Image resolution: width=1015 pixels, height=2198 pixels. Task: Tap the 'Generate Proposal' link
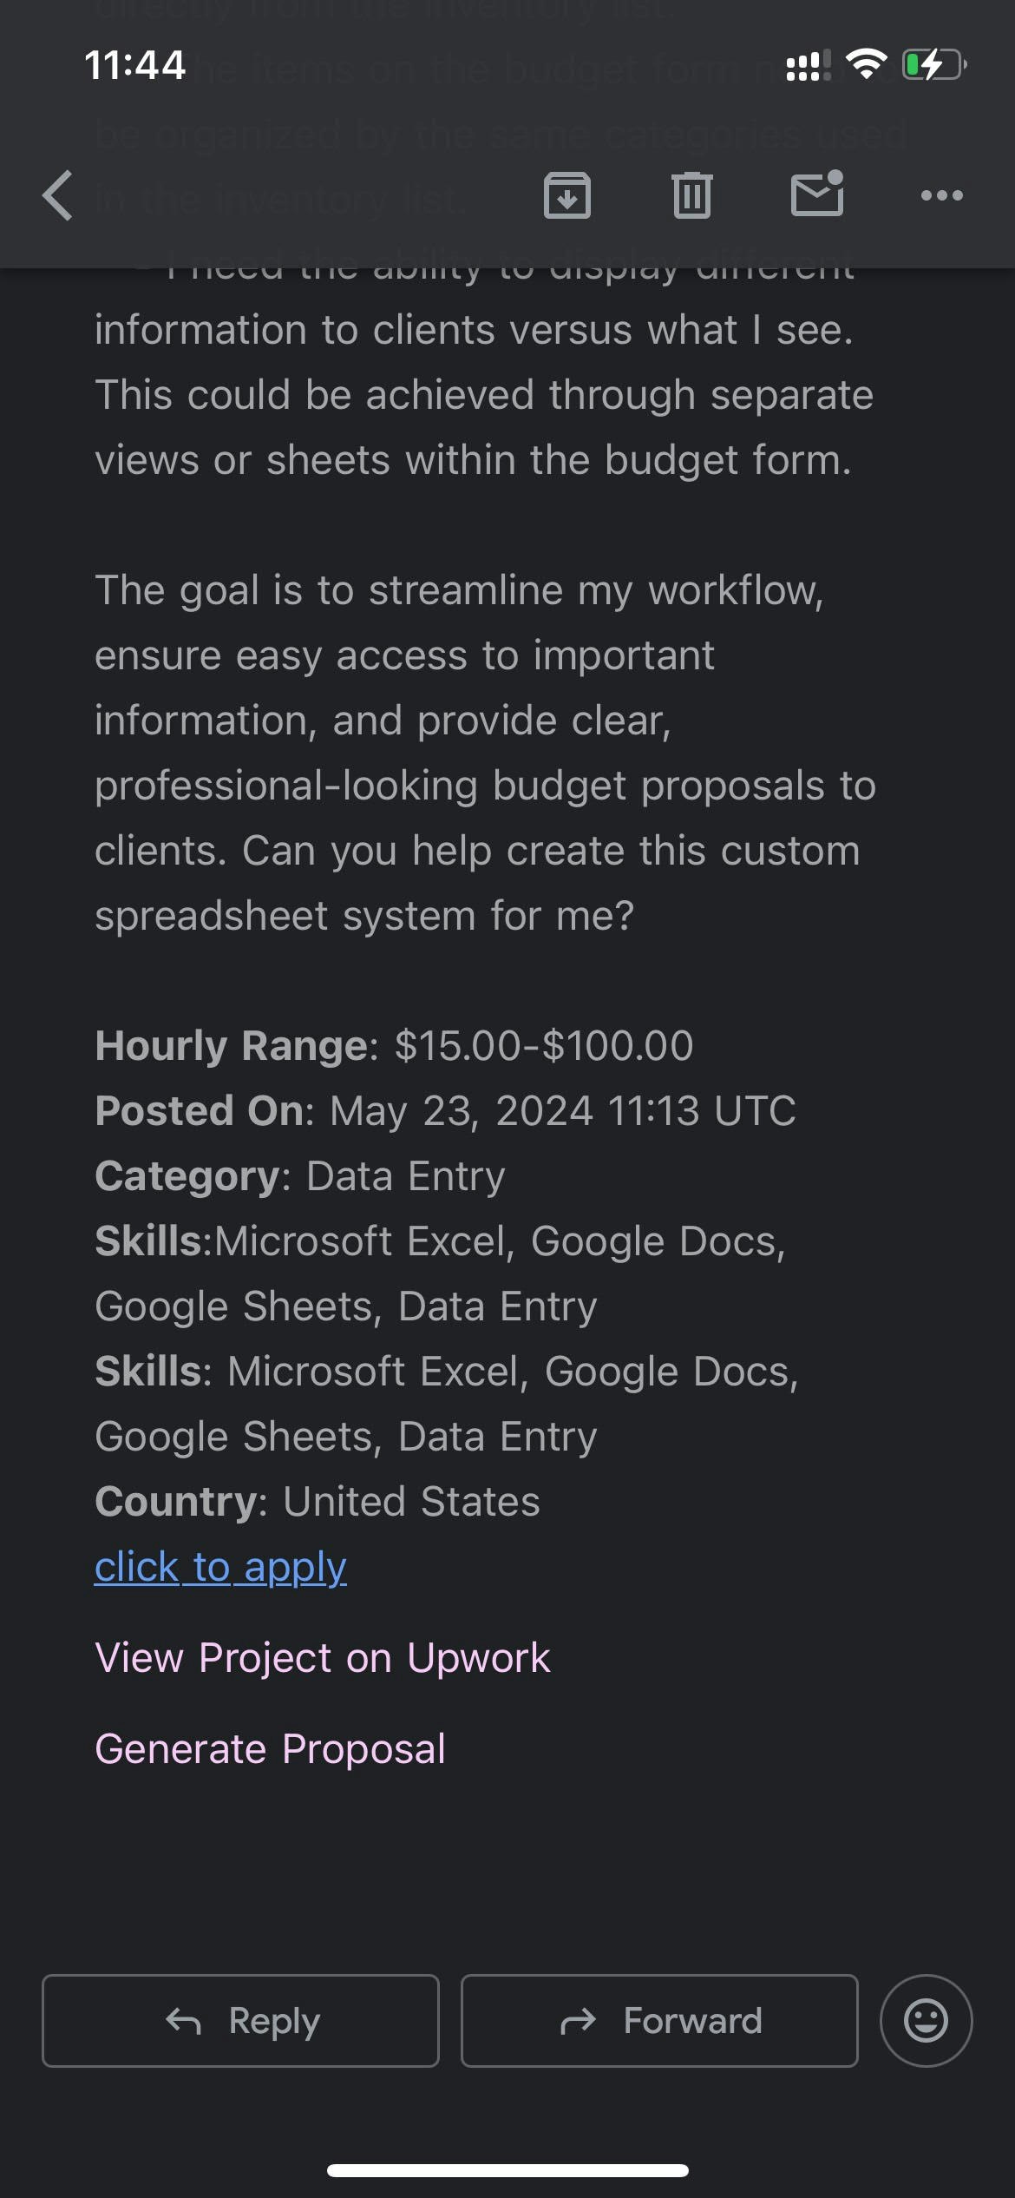point(270,1749)
